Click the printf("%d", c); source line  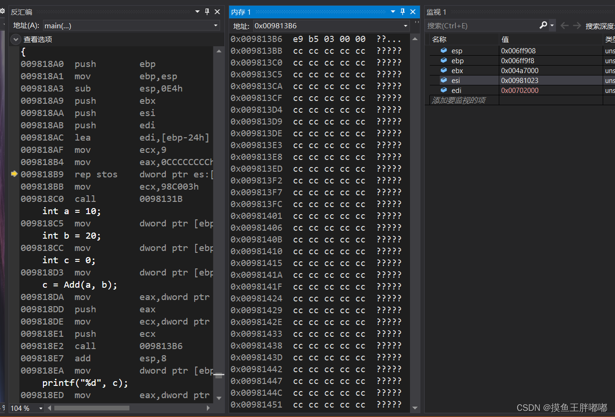(85, 383)
